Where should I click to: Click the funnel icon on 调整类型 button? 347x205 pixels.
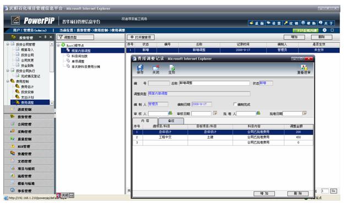tap(61, 37)
